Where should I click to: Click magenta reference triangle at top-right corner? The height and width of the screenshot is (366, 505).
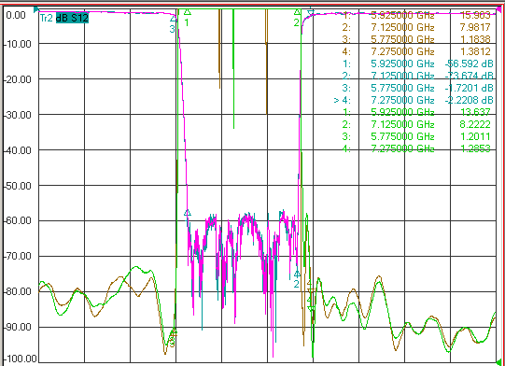(499, 9)
